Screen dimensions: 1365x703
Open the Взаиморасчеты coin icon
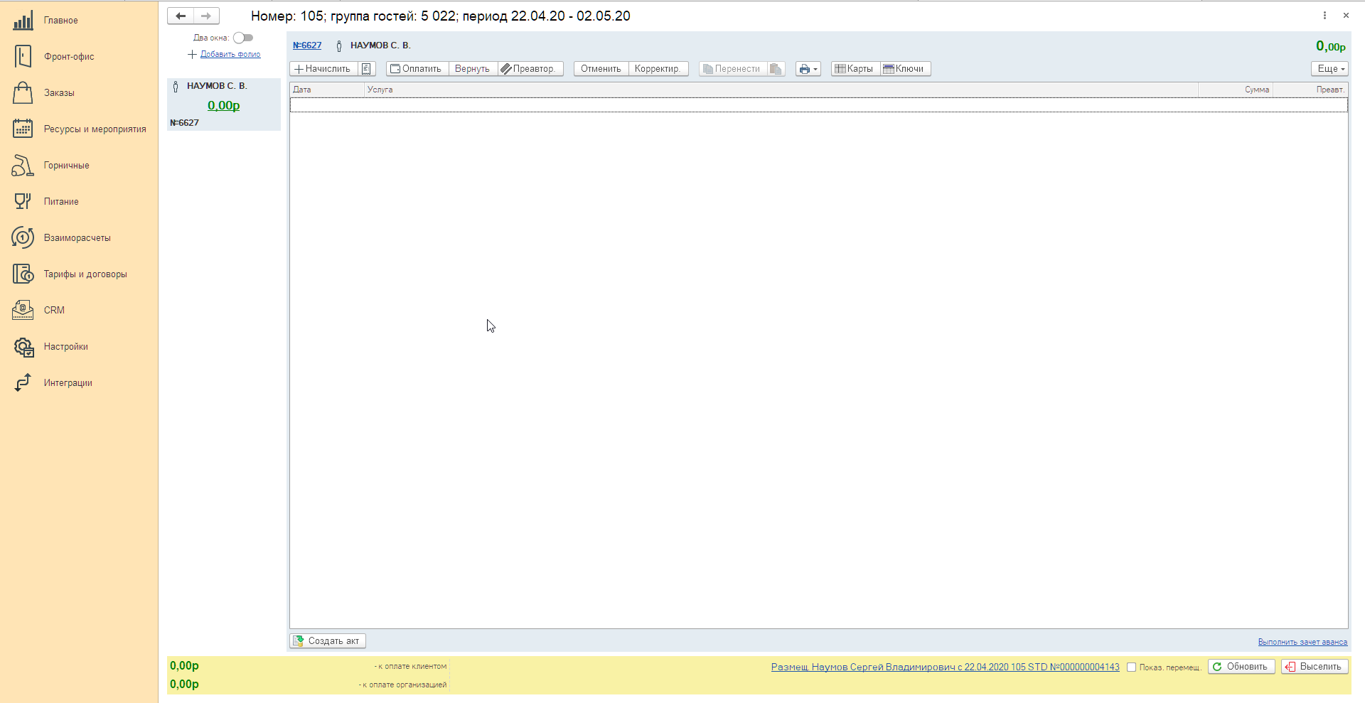click(x=23, y=237)
